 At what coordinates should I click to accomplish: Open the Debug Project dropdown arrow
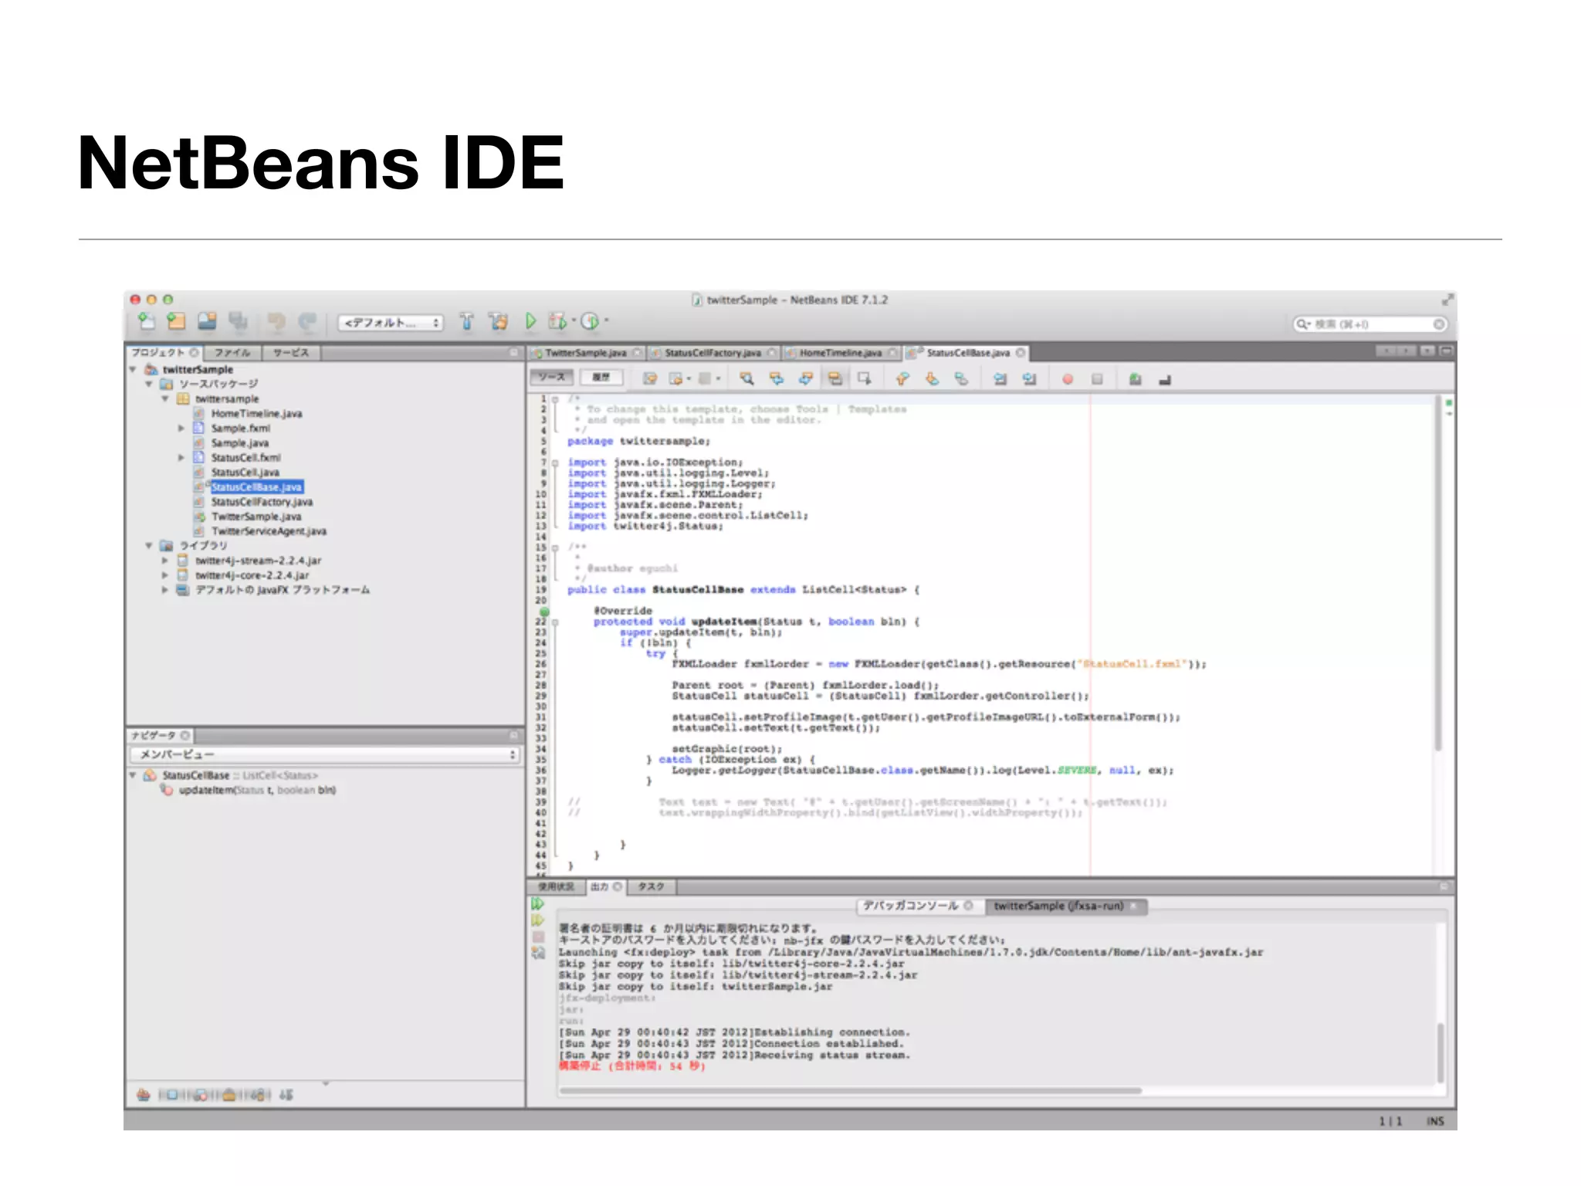pos(574,320)
